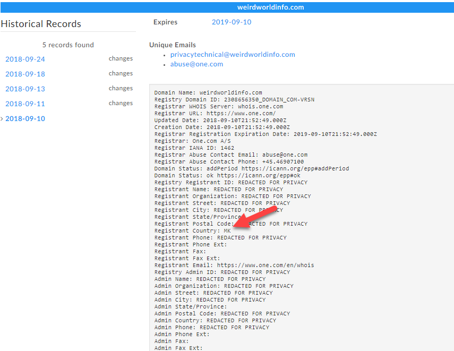This screenshot has width=454, height=351.
Task: Open the 2018-09-24 historical record
Action: pos(25,59)
